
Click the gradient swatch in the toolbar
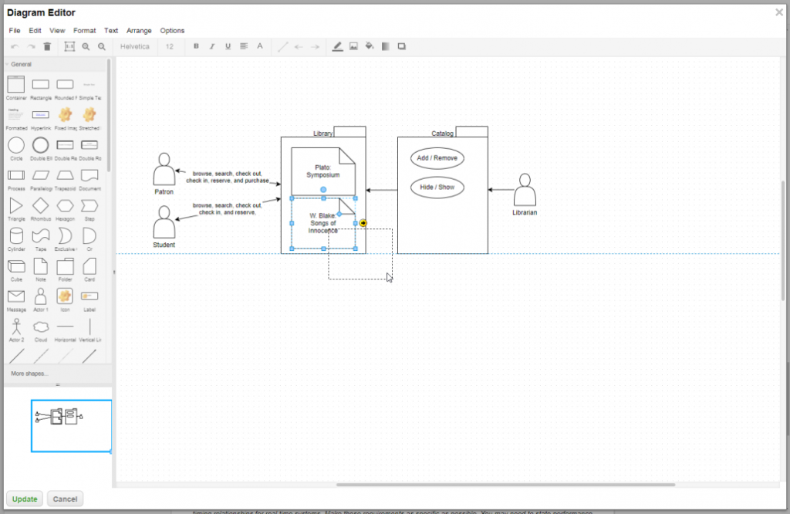tap(385, 46)
